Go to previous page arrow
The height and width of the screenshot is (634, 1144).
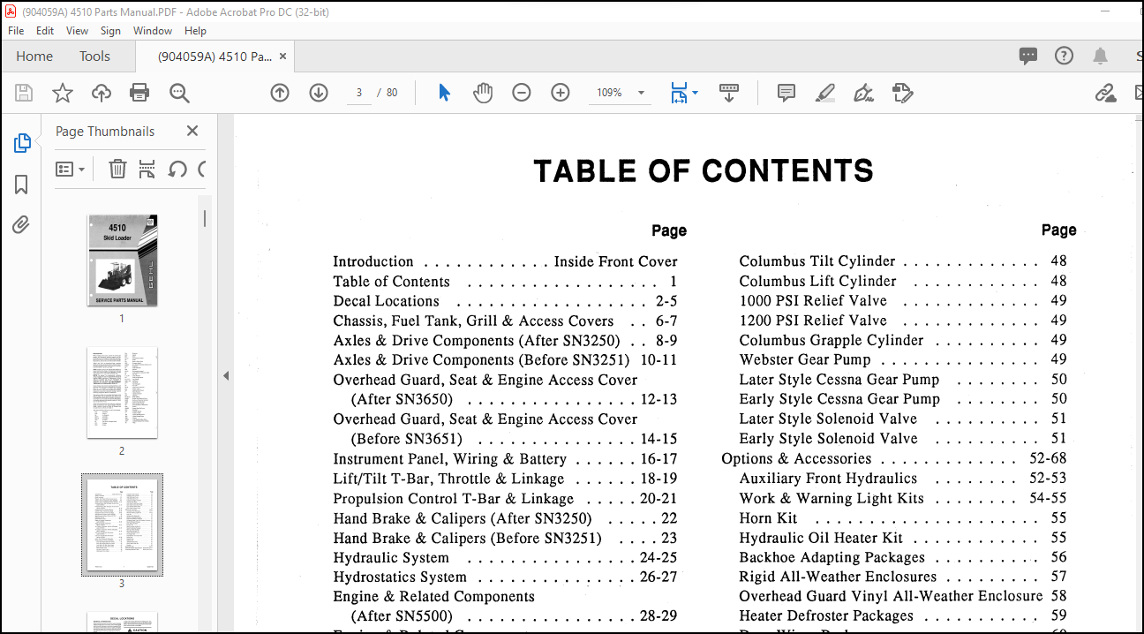(280, 93)
